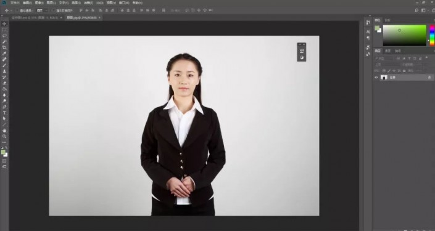
Task: Click the search icon at top right
Action: click(x=416, y=10)
